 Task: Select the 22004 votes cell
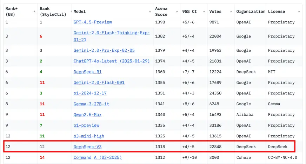215,36
